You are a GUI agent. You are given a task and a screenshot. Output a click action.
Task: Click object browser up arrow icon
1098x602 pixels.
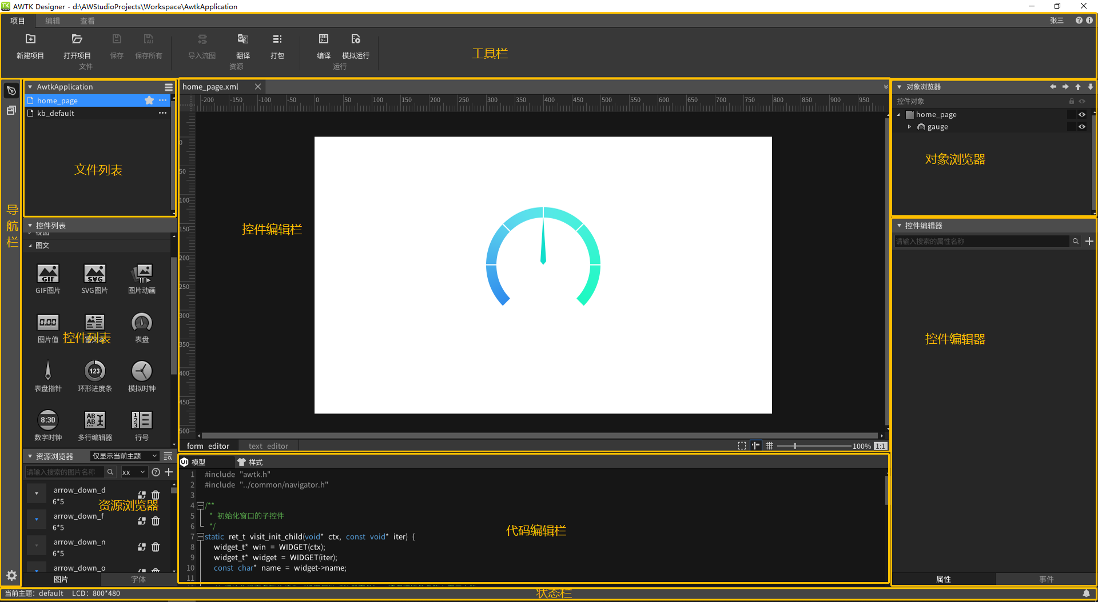(x=1078, y=87)
